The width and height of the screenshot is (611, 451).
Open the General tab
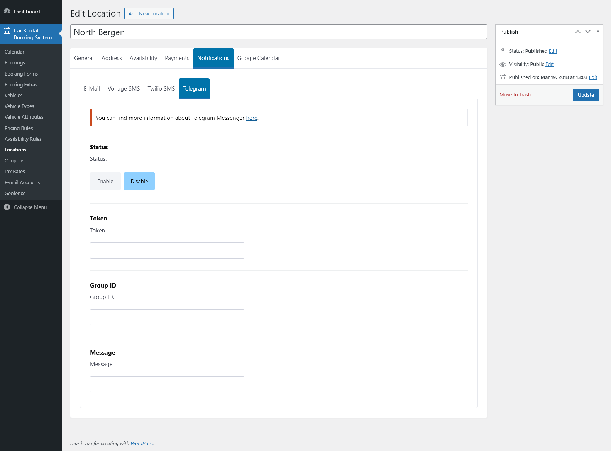[84, 58]
